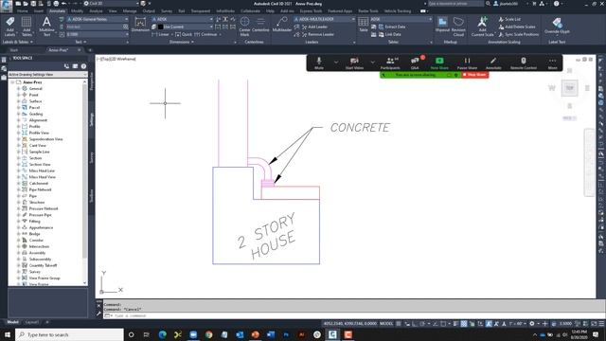
Task: Open the ADSK-MULTILEADER style dropdown
Action: click(325, 19)
